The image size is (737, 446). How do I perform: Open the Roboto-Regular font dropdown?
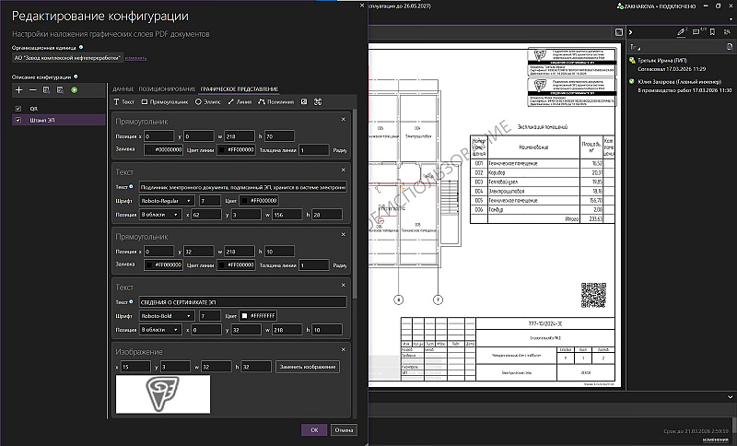(166, 200)
